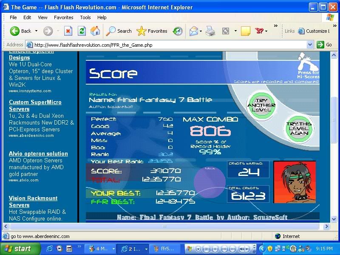Click the Stop loading toolbar icon
The height and width of the screenshot is (255, 340).
click(68, 31)
